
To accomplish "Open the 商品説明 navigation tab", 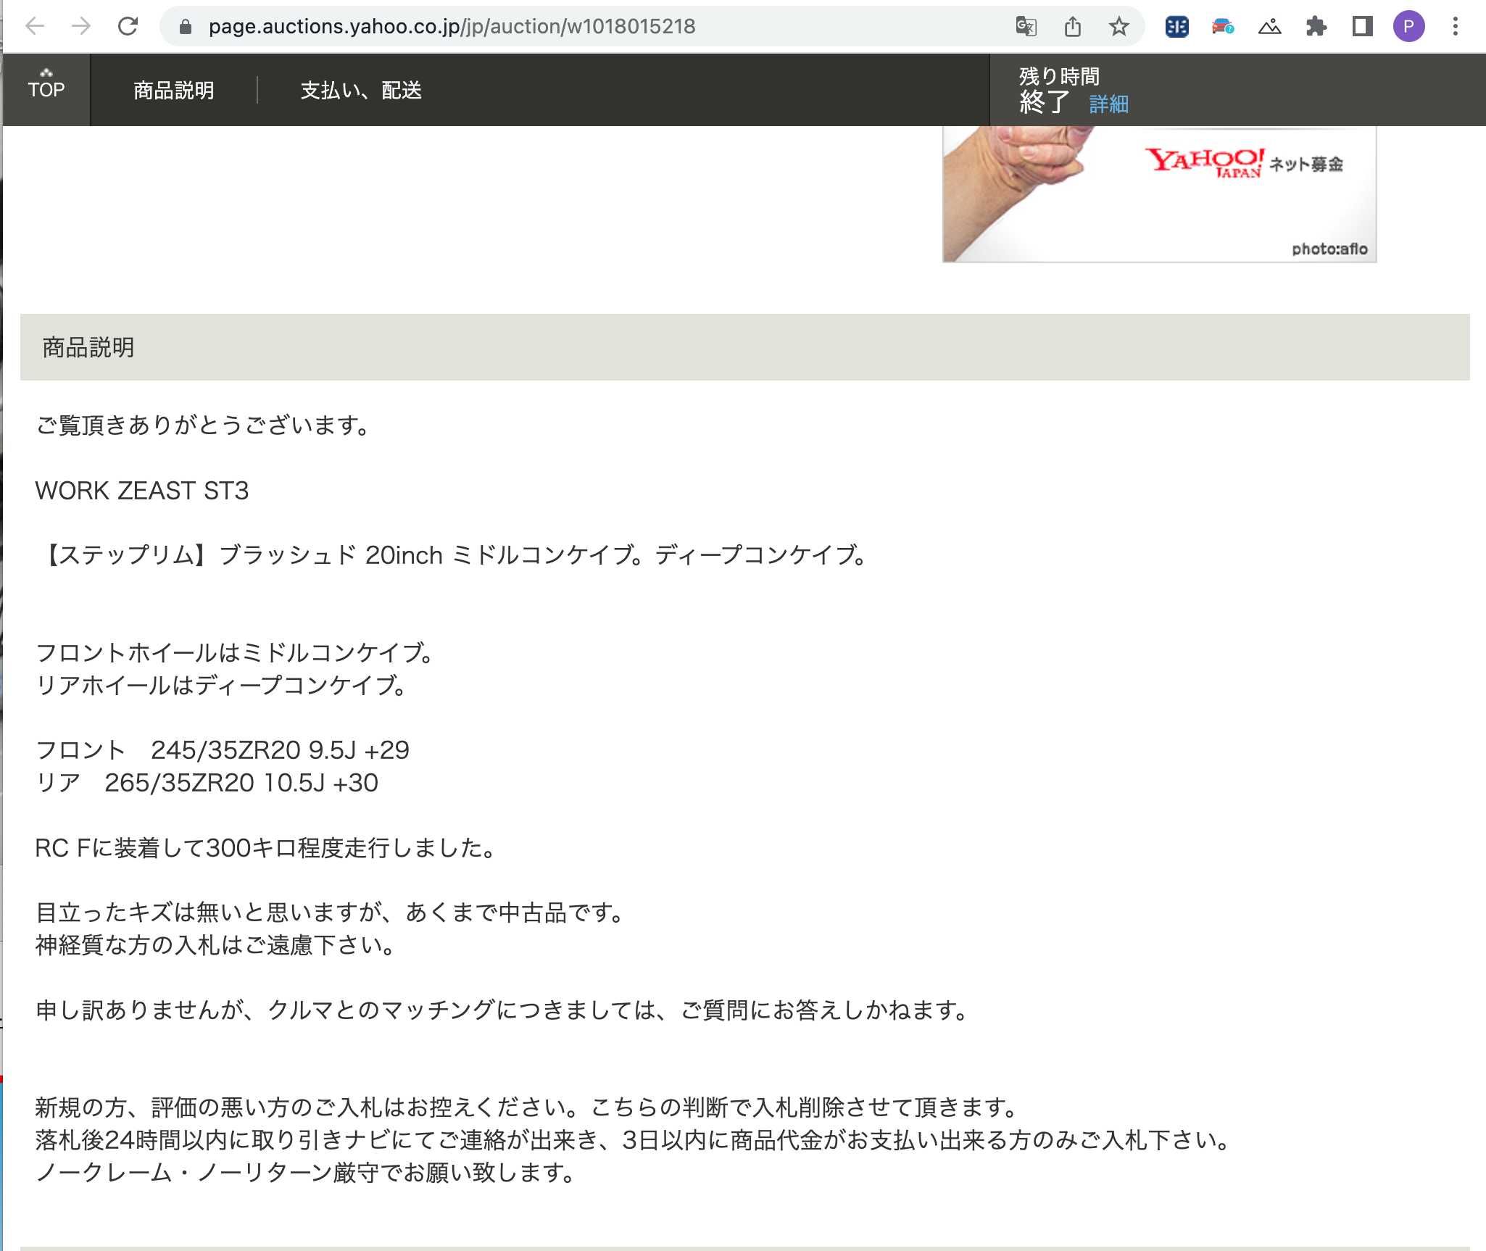I will pyautogui.click(x=174, y=91).
